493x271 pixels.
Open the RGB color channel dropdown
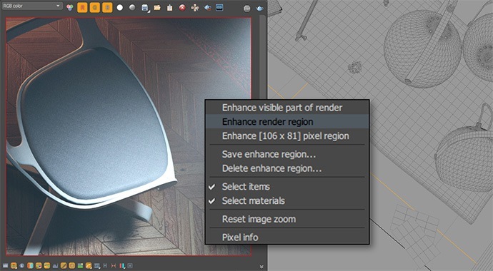[x=31, y=6]
